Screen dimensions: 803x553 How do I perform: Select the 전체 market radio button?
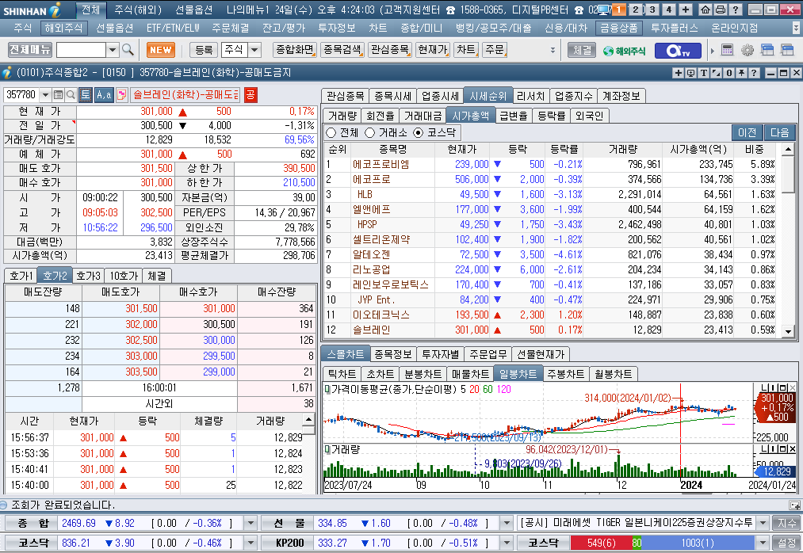click(331, 132)
